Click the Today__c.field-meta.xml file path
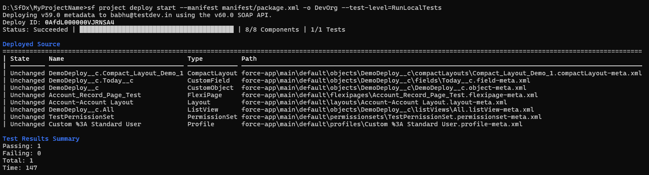The image size is (649, 175). 386,80
